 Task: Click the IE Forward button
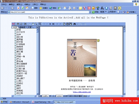point(12,8)
